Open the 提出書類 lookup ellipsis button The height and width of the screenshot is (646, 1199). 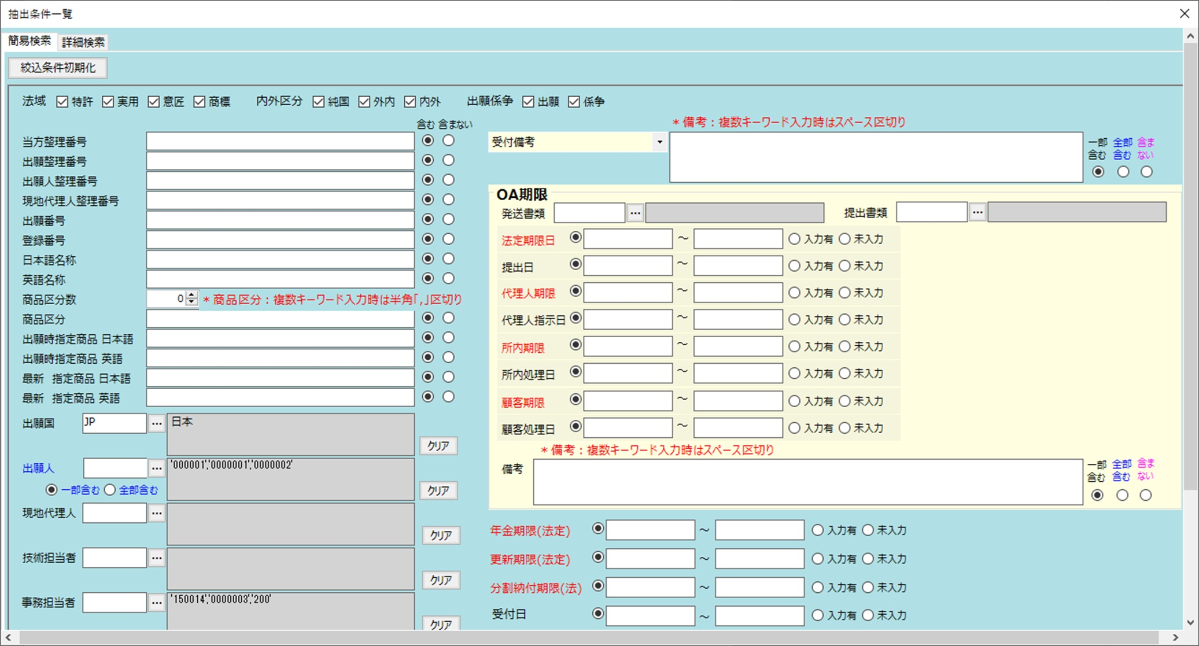pyautogui.click(x=977, y=213)
